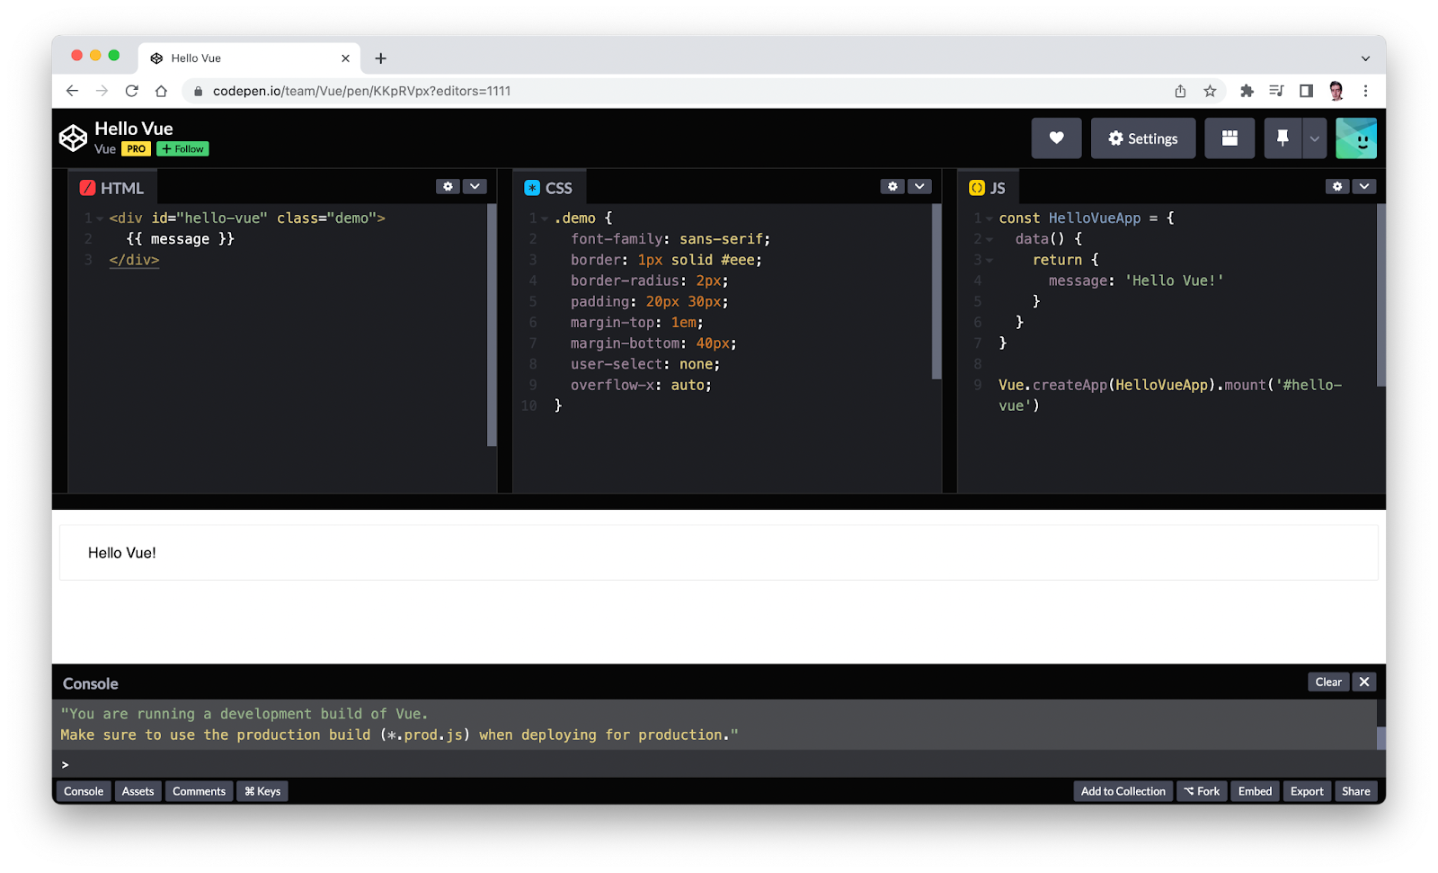Fold the return block on JS line 3
The height and width of the screenshot is (873, 1438).
[x=990, y=260]
